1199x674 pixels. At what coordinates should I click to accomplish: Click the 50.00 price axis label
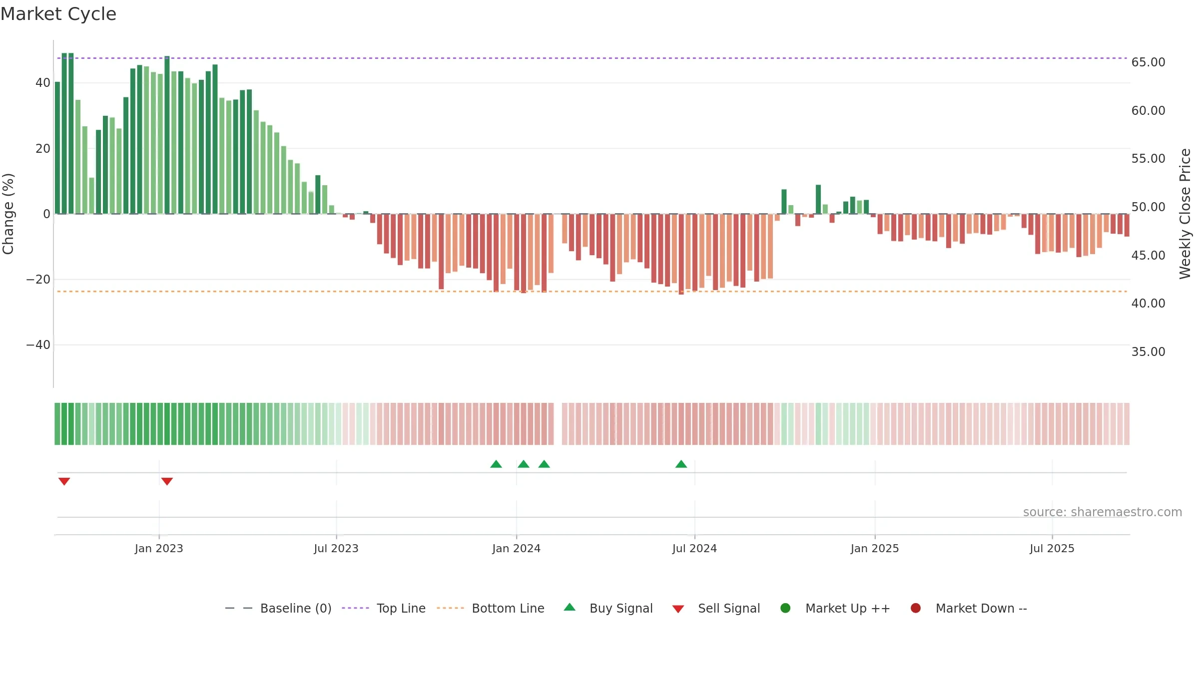pyautogui.click(x=1148, y=207)
